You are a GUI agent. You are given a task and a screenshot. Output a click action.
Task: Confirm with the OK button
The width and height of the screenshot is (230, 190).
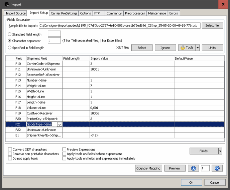click(x=192, y=182)
